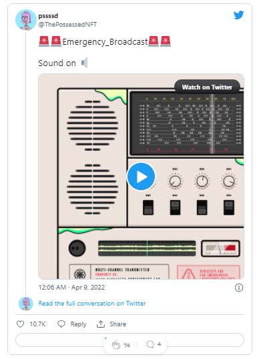Click the pssssd display name

coord(48,16)
